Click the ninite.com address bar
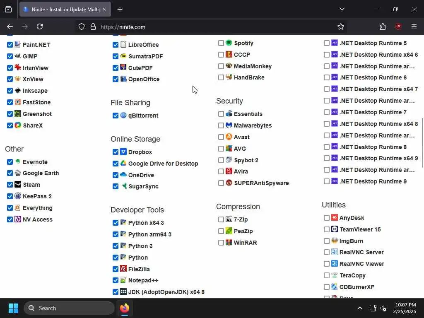 coord(211,27)
